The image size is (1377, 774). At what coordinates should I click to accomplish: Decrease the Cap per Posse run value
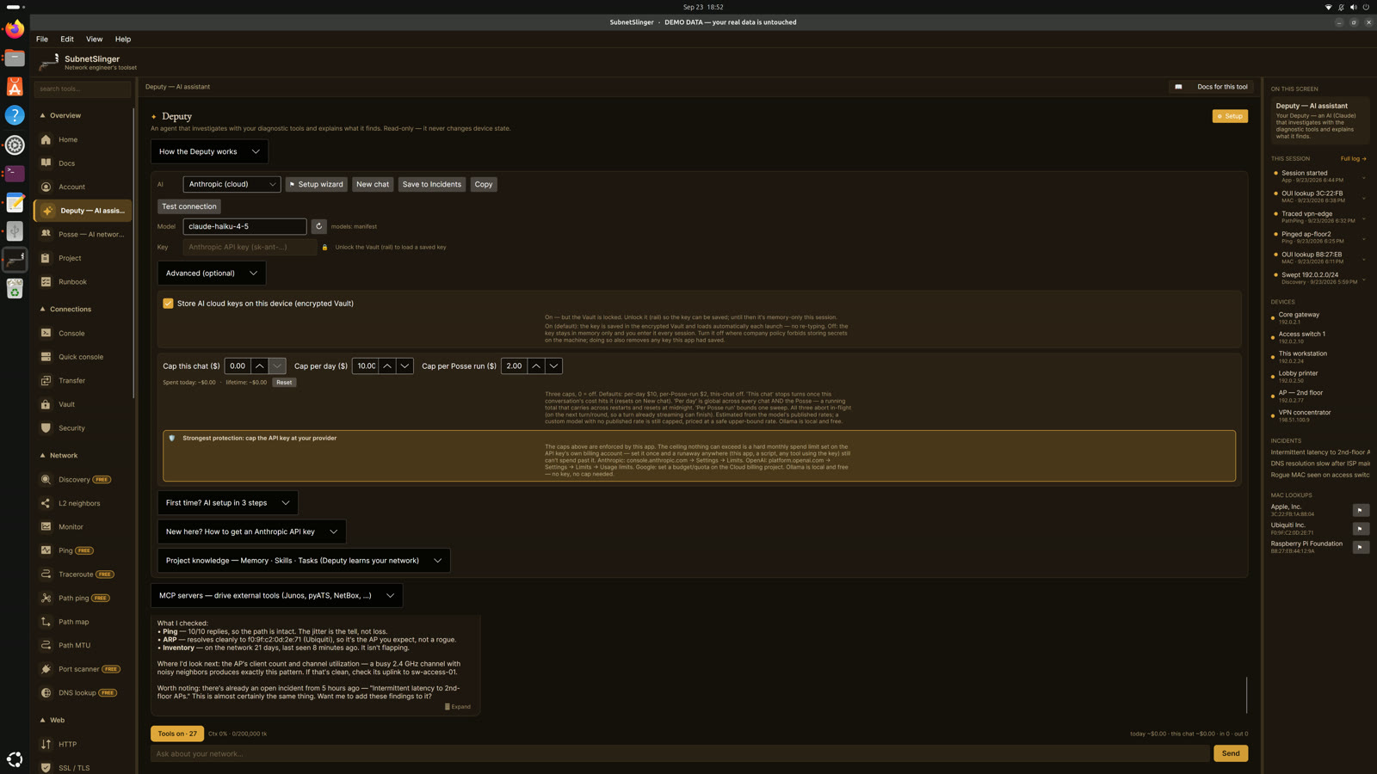point(553,366)
